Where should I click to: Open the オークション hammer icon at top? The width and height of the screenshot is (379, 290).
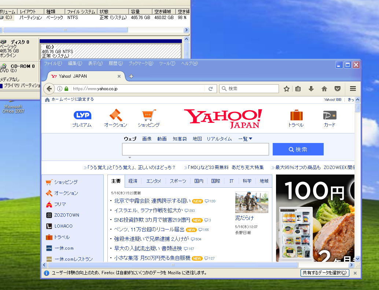click(115, 115)
